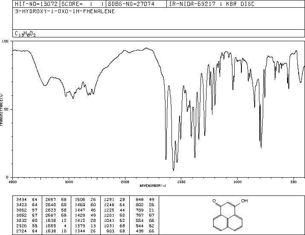305x235 pixels.
Task: Click the 3032 peak entry in the table
Action: (27, 221)
